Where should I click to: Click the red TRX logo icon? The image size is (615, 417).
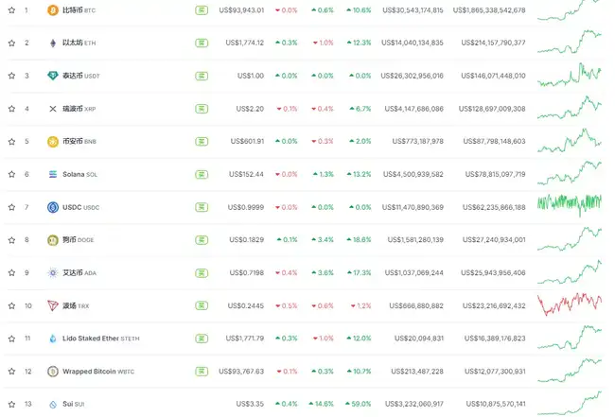point(53,305)
